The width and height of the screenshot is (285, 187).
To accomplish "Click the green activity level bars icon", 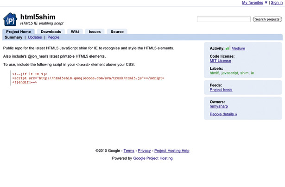I will point(228,48).
